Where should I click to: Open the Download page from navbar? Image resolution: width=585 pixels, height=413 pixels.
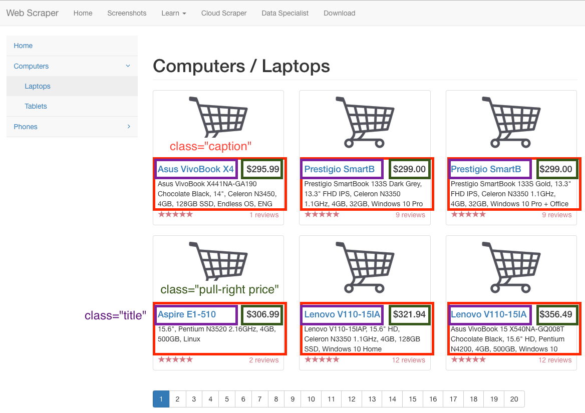pos(339,13)
